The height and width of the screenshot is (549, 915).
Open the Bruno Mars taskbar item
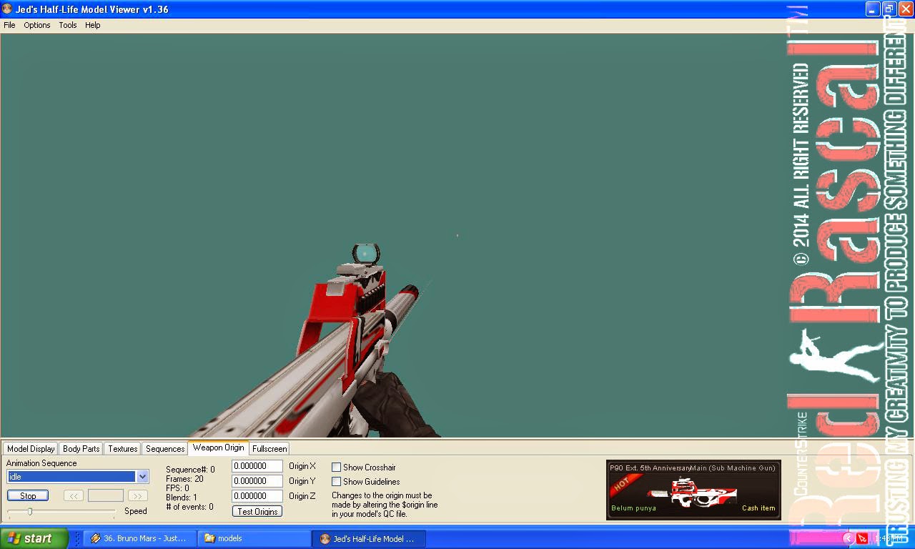(139, 538)
